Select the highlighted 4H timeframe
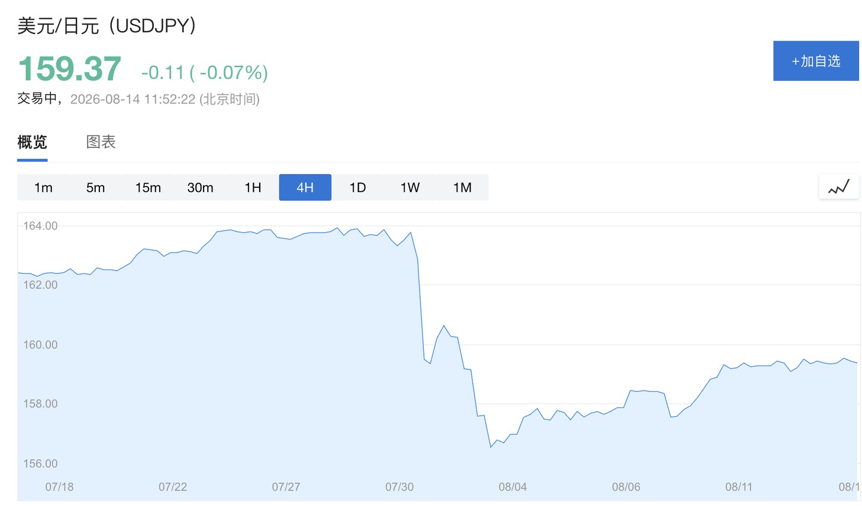The height and width of the screenshot is (506, 862). click(305, 187)
